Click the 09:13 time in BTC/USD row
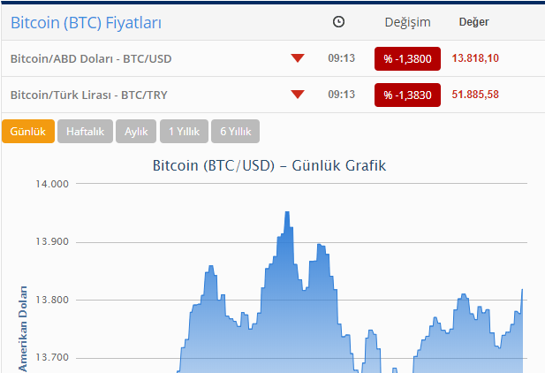 click(x=341, y=58)
